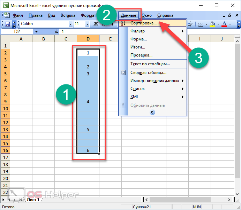Apply the Font Color A icon
This screenshot has width=241, height=210.
[224, 24]
